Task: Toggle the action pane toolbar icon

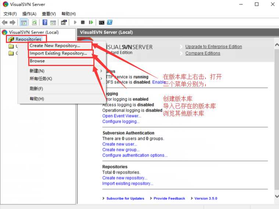Action: click(x=53, y=22)
